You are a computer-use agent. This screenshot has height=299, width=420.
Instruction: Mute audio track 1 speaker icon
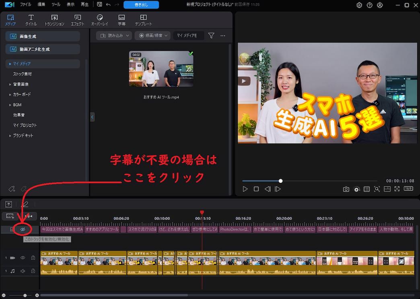23,271
